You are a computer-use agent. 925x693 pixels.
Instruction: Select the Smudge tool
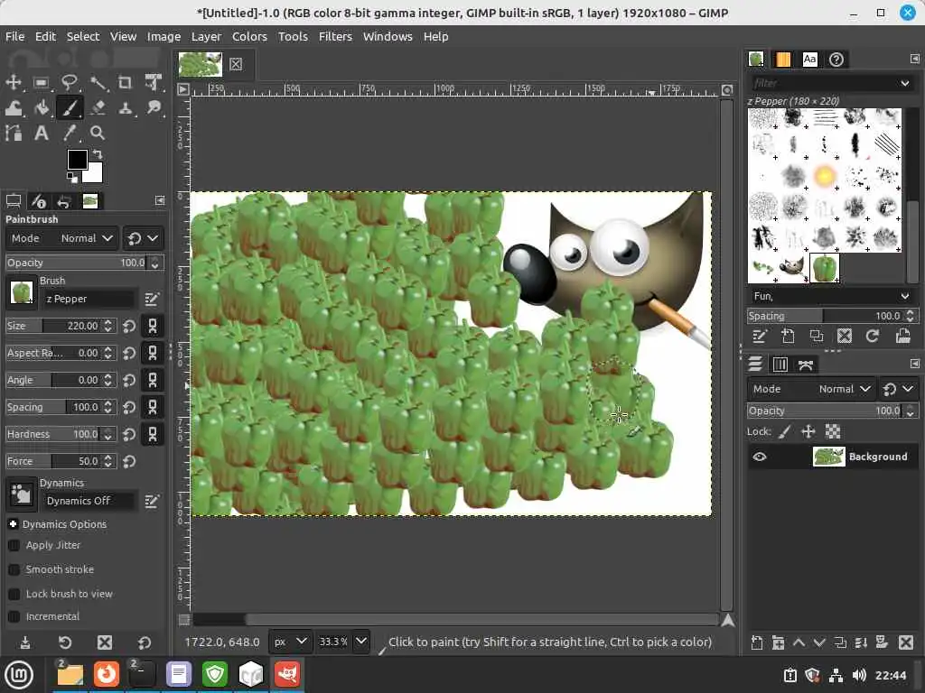154,107
